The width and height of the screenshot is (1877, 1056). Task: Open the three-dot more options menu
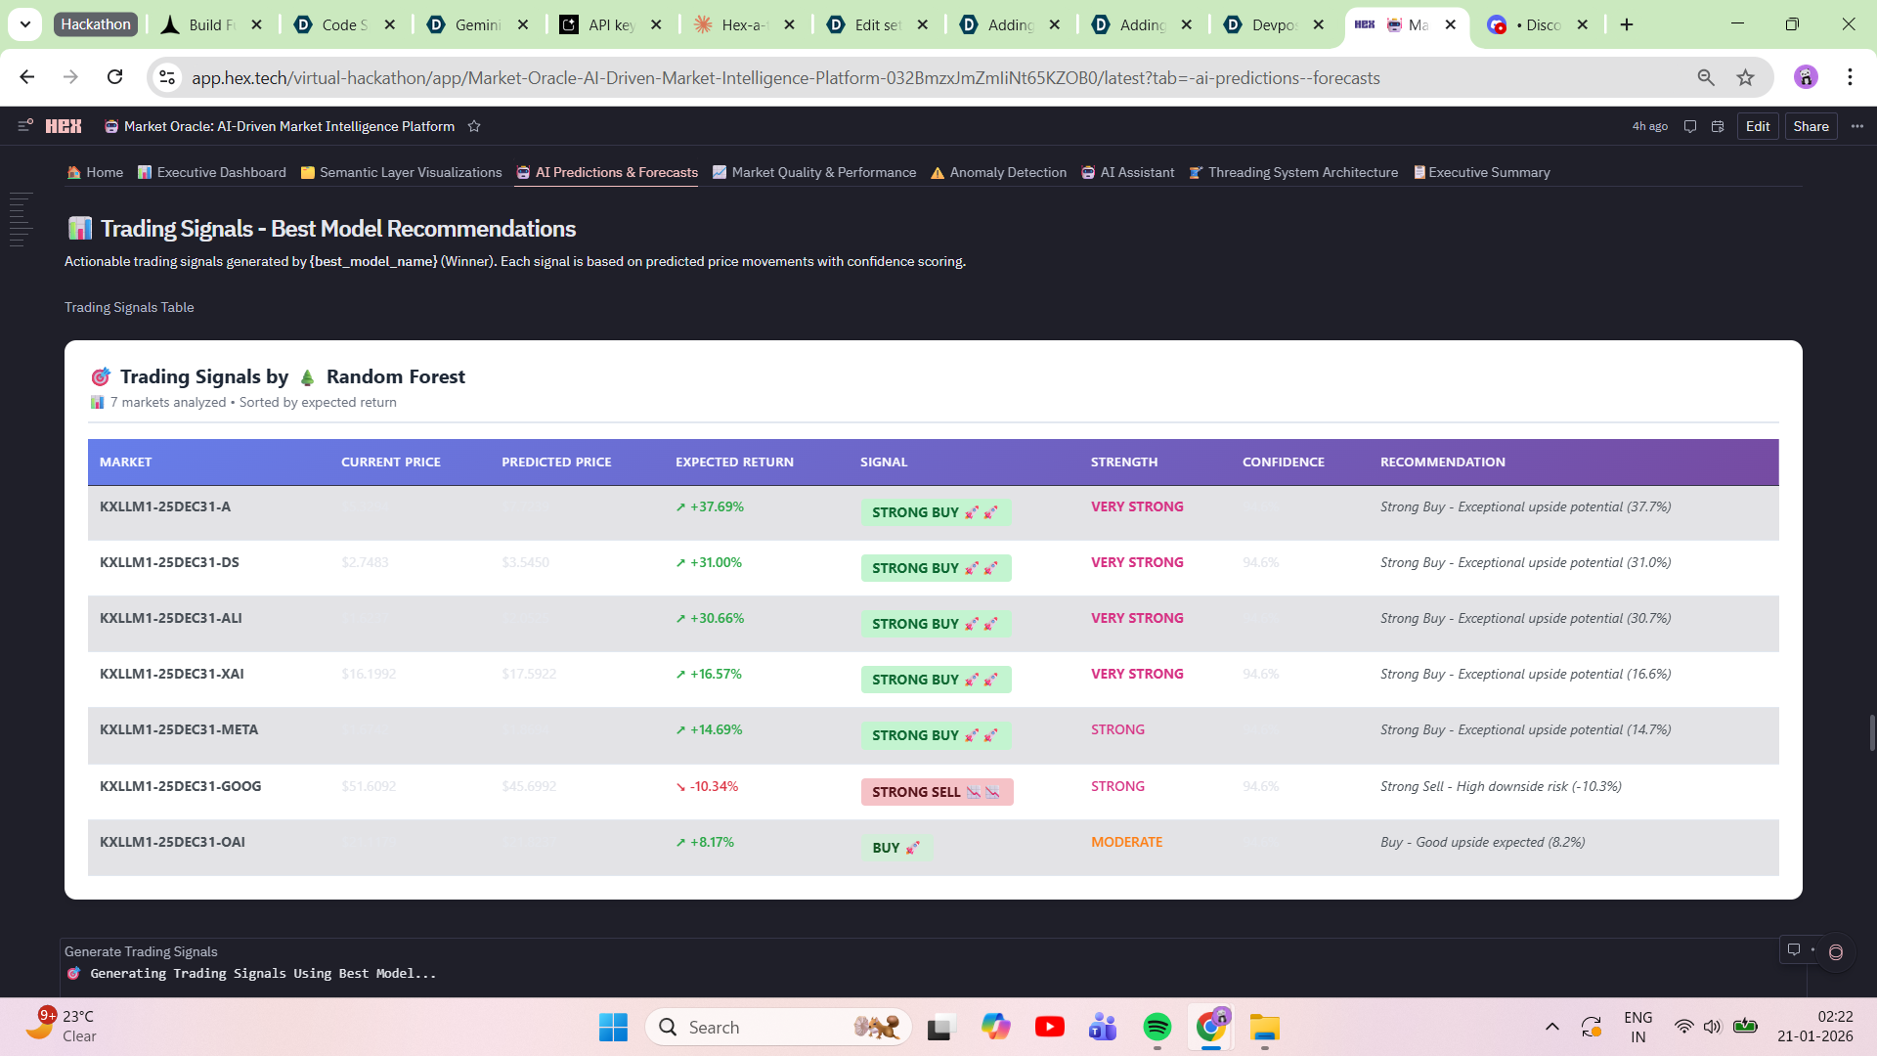(x=1857, y=126)
